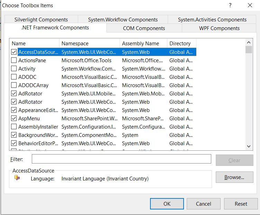Image resolution: width=260 pixels, height=215 pixels.
Task: Uncheck the AppearanceEdit... row checkbox
Action: pyautogui.click(x=14, y=110)
